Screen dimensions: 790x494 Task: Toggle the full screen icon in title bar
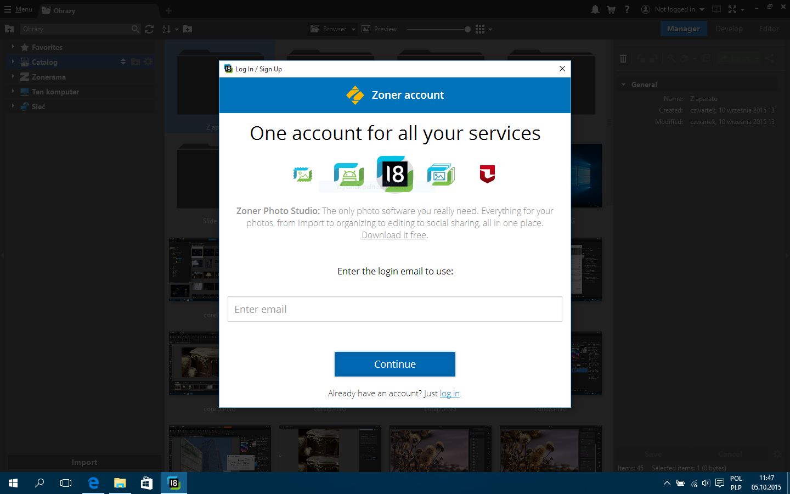[732, 9]
